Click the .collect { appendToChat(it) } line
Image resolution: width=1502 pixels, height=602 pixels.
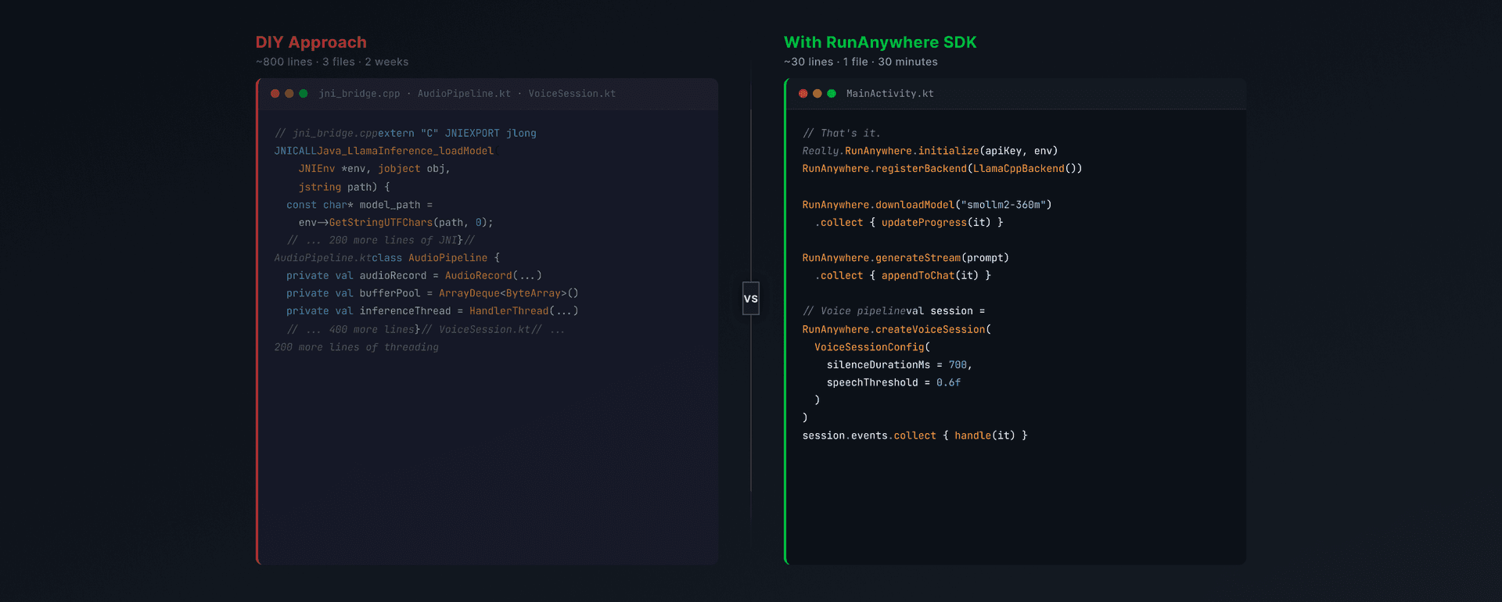(903, 276)
